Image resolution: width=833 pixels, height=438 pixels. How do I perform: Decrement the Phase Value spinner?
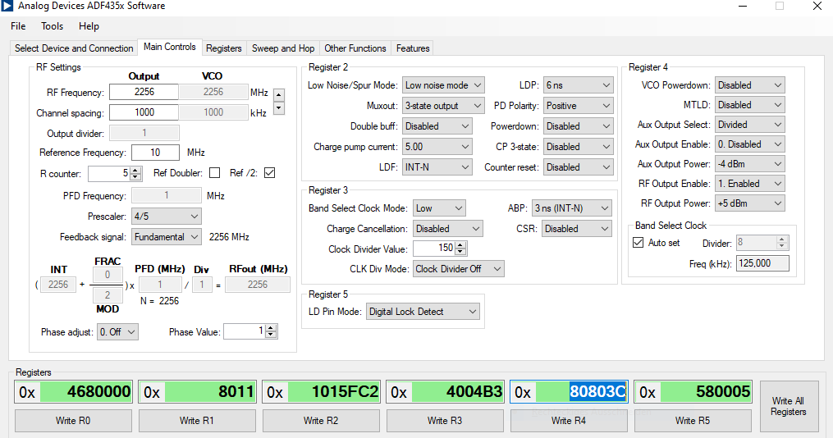pos(271,335)
